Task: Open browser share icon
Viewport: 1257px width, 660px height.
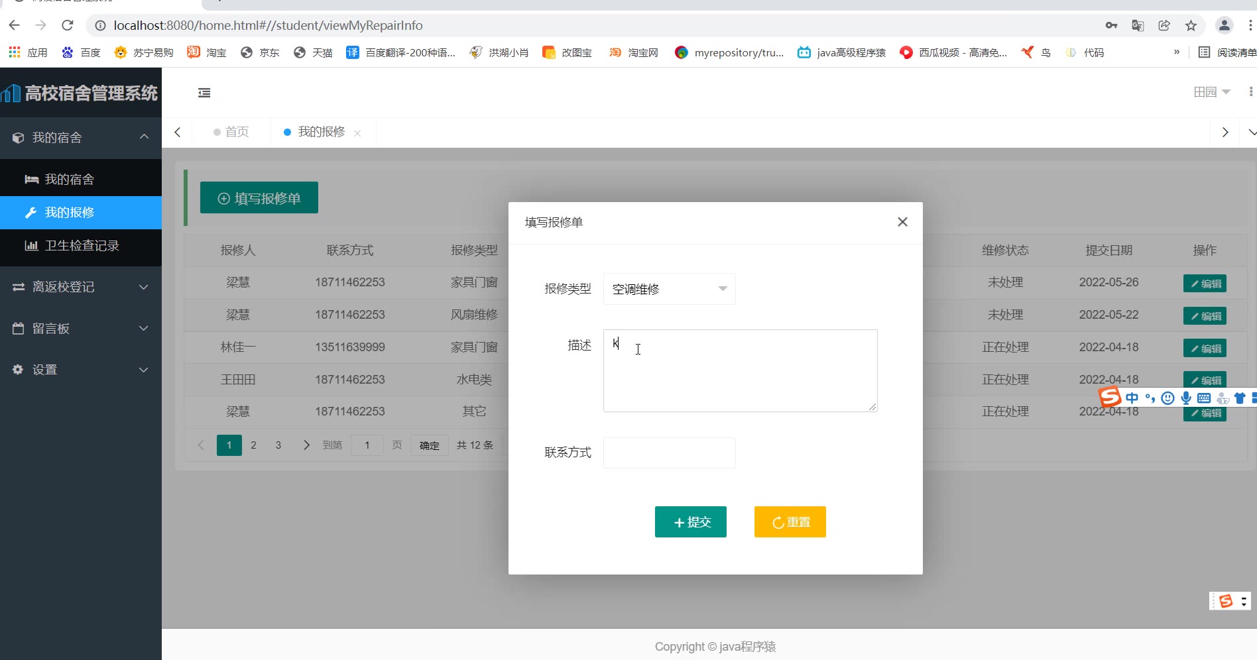Action: pyautogui.click(x=1164, y=25)
